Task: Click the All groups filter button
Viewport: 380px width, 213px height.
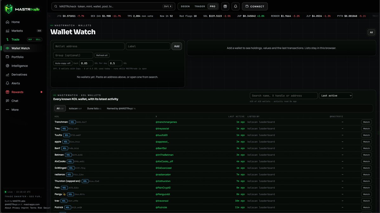Action: tap(371, 33)
